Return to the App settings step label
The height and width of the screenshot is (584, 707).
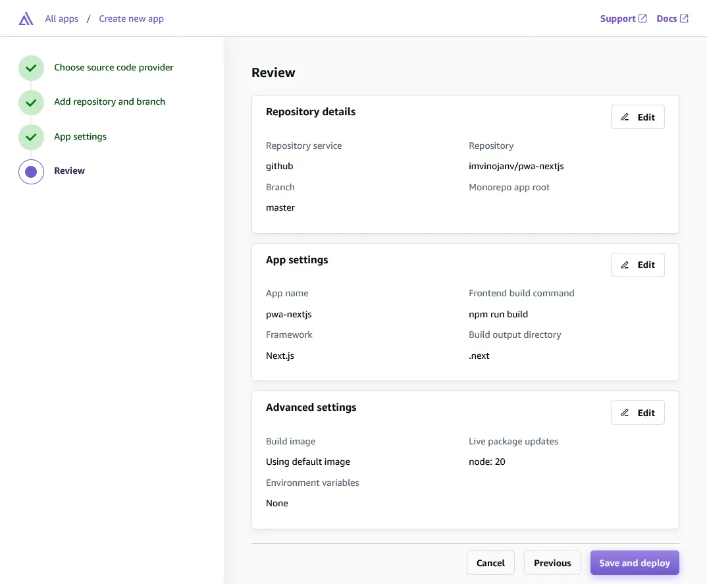pyautogui.click(x=80, y=136)
